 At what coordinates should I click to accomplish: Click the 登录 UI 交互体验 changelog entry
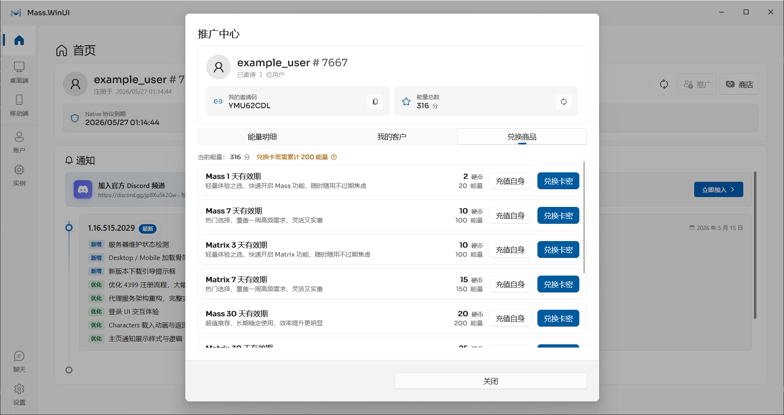point(134,312)
